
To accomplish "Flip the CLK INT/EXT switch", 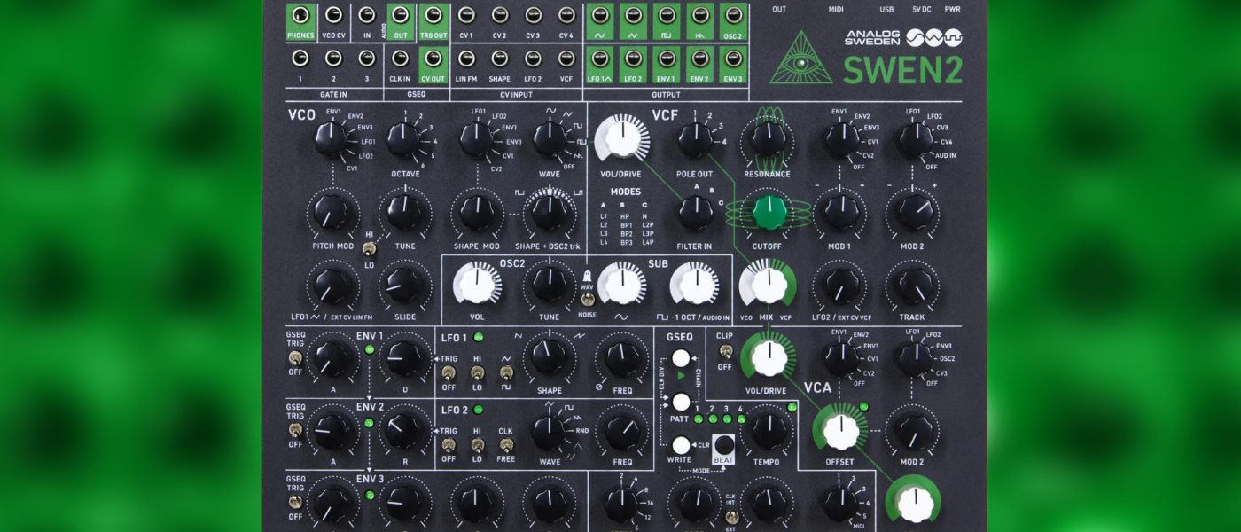I will point(730,516).
